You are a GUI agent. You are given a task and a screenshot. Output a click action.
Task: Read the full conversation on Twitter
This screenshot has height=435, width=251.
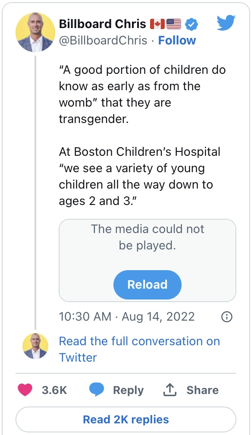pyautogui.click(x=139, y=349)
